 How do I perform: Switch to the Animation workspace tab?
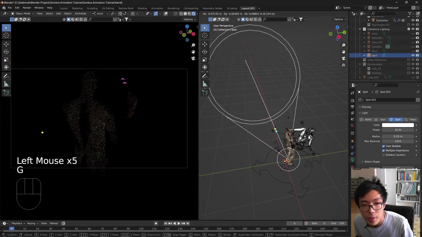coord(157,8)
